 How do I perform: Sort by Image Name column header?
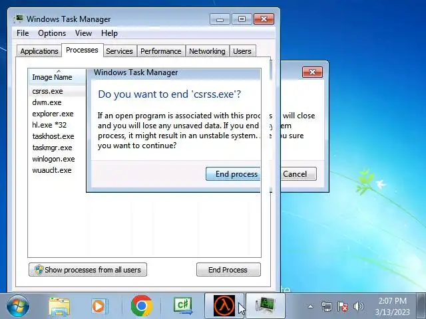coord(57,77)
